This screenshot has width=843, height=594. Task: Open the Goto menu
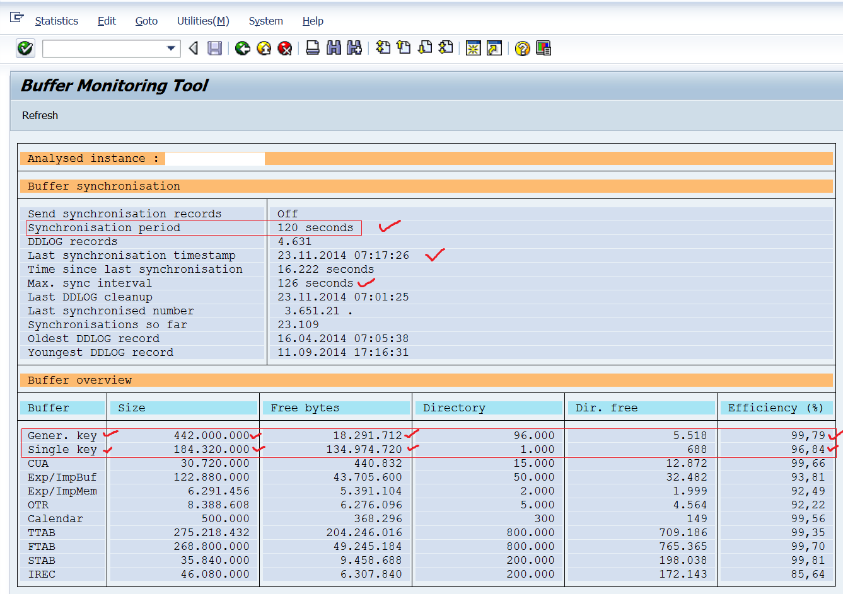(146, 21)
